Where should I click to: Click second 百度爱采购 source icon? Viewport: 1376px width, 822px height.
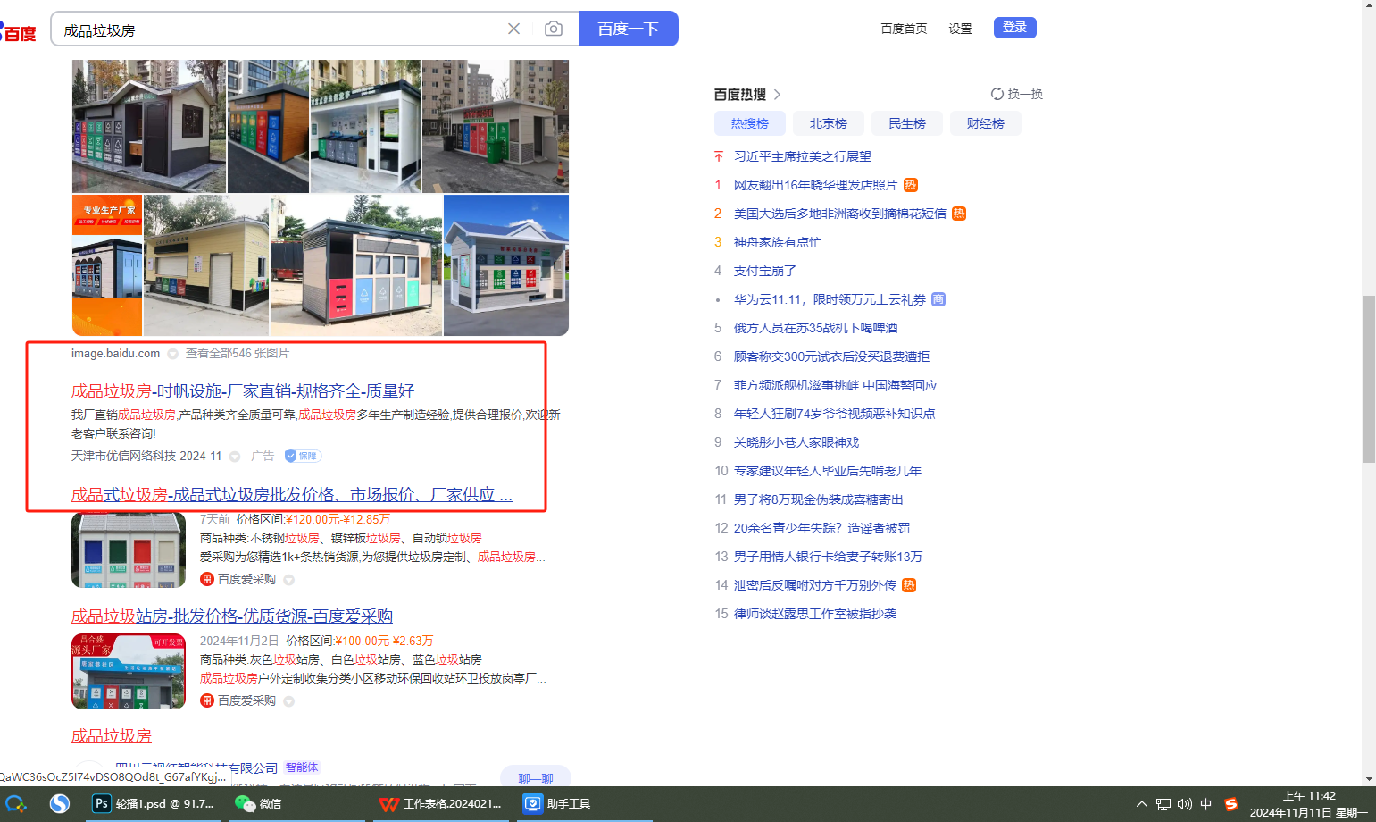click(207, 700)
